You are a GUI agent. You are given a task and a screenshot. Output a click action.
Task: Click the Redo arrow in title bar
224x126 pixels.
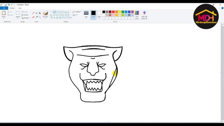pos(12,5)
